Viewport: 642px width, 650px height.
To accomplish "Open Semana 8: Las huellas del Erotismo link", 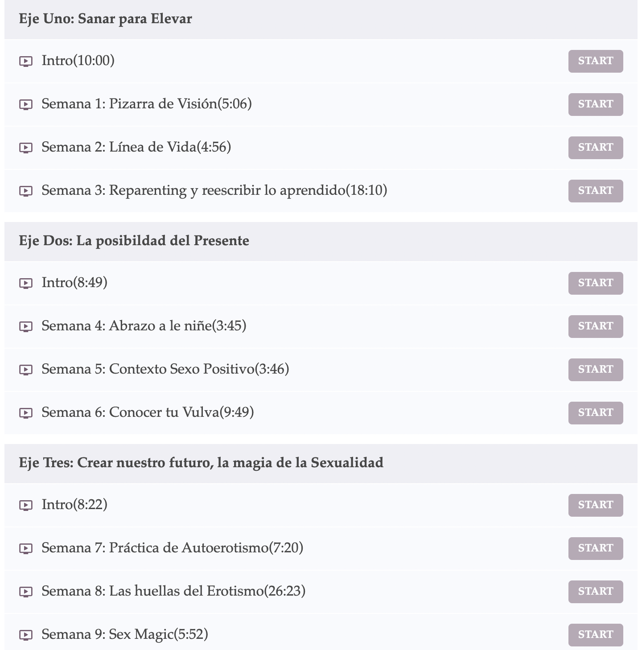I will coord(173,591).
